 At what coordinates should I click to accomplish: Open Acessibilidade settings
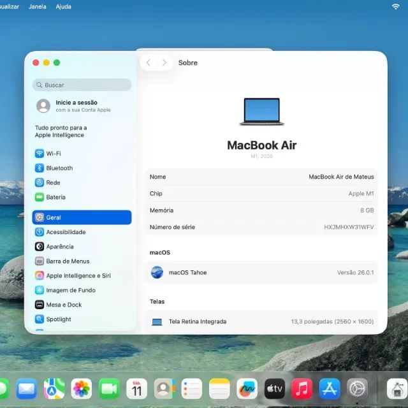[x=82, y=232]
